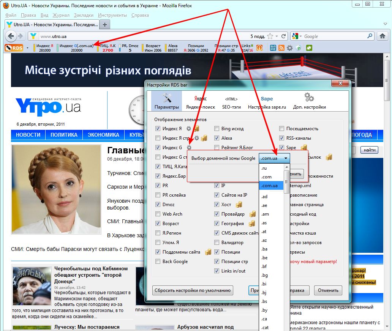Screen dimensions: 392x331
Task: Enable the Back Google checkbox
Action: coord(158,261)
